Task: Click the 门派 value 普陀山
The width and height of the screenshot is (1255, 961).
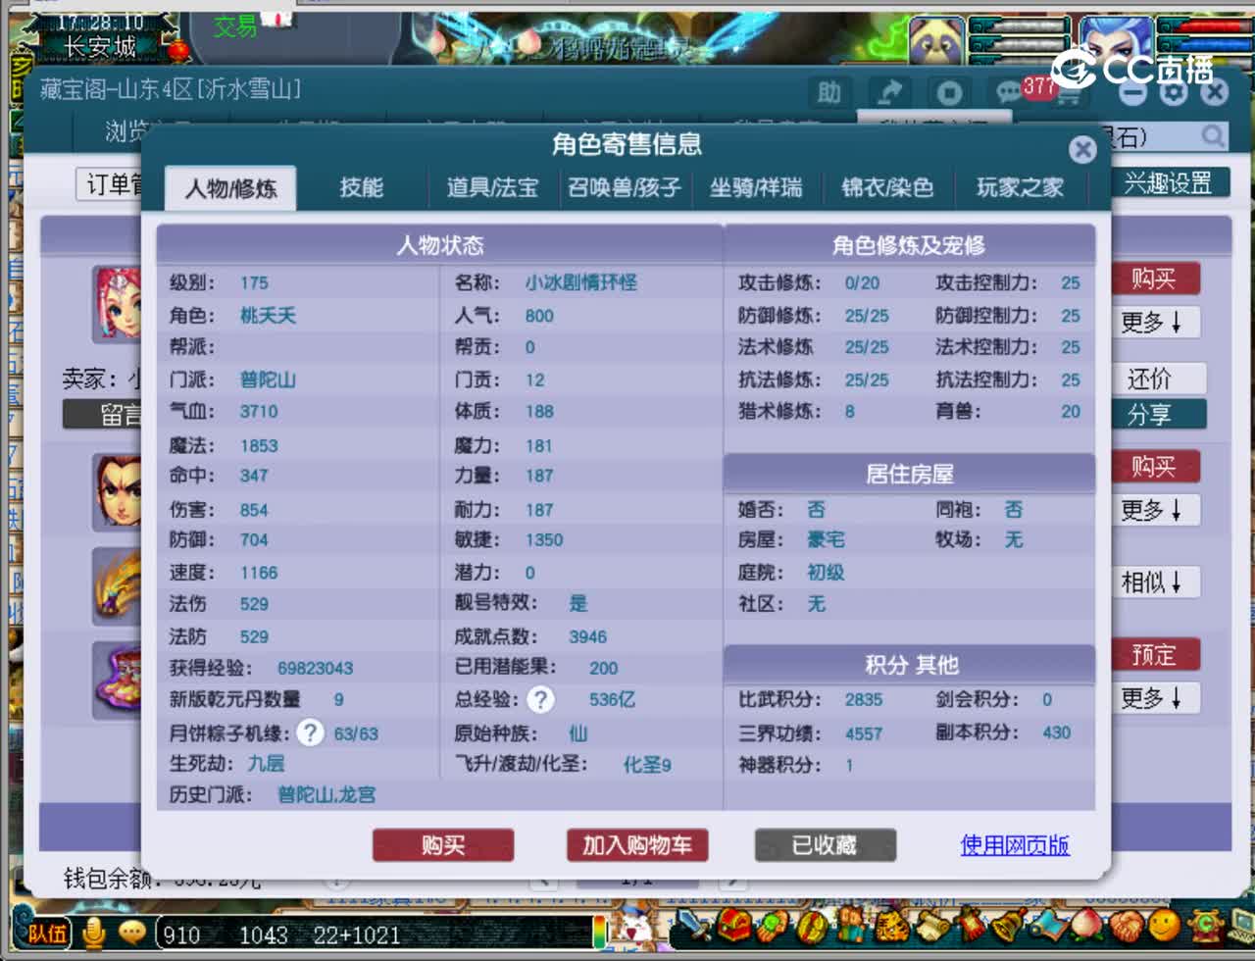Action: 268,379
